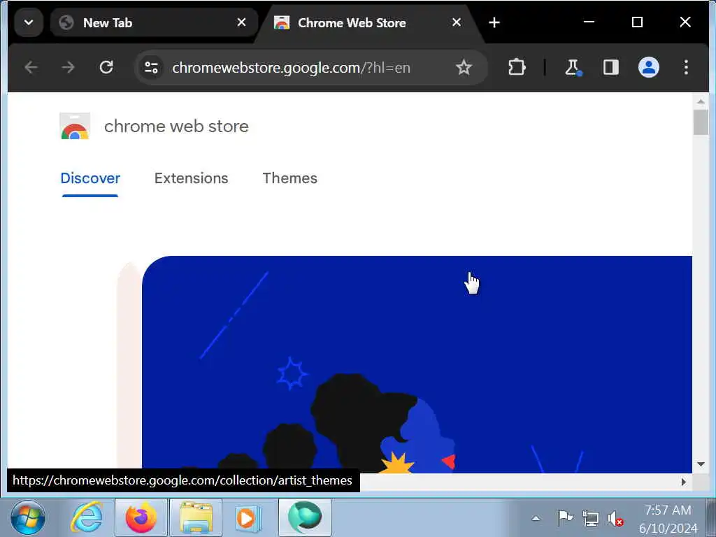This screenshot has height=537, width=716.
Task: Open Chrome Labs flask icon
Action: click(573, 68)
